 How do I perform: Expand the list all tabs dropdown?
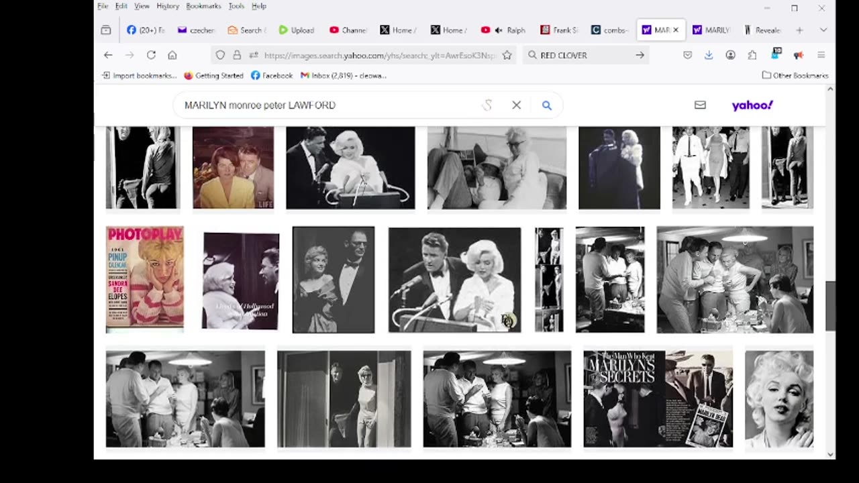click(823, 30)
